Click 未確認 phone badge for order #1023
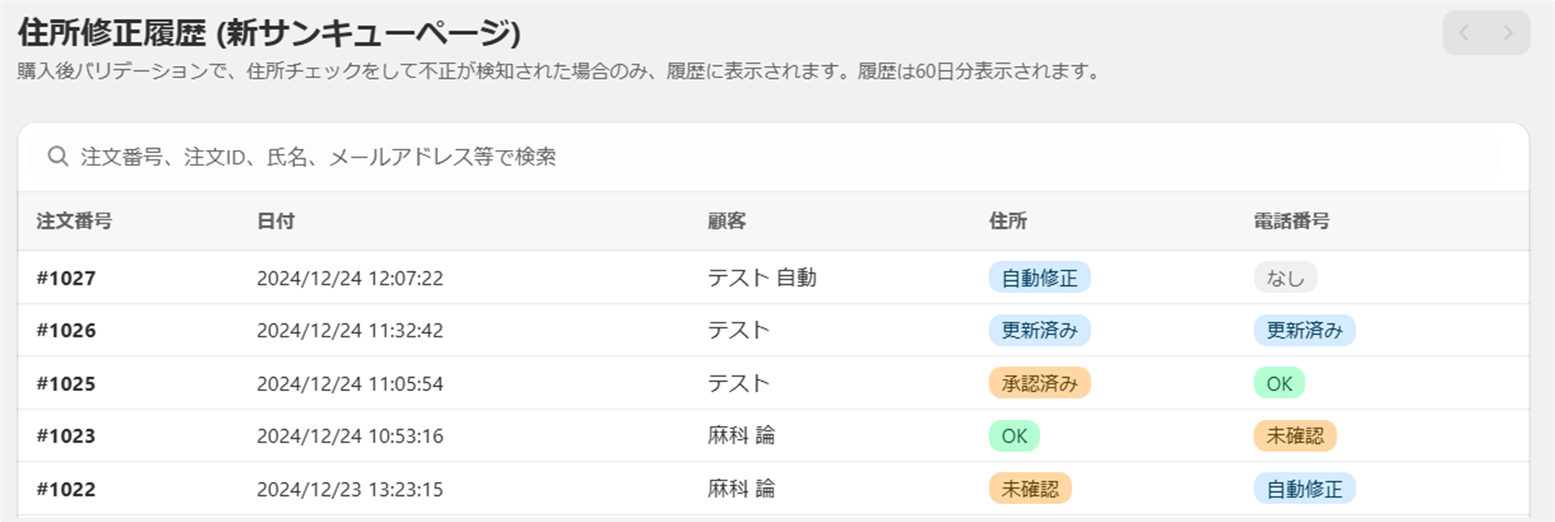Image resolution: width=1555 pixels, height=522 pixels. click(x=1295, y=436)
